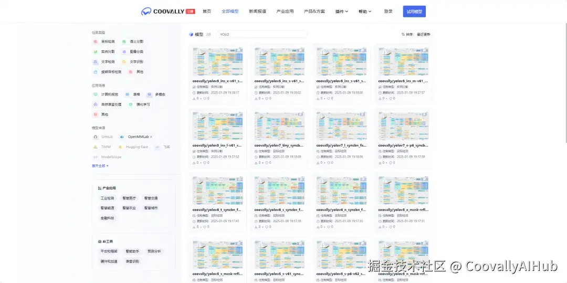Click download icon on yolov7_tiny_syncbn card
The image size is (567, 283).
click(x=256, y=163)
